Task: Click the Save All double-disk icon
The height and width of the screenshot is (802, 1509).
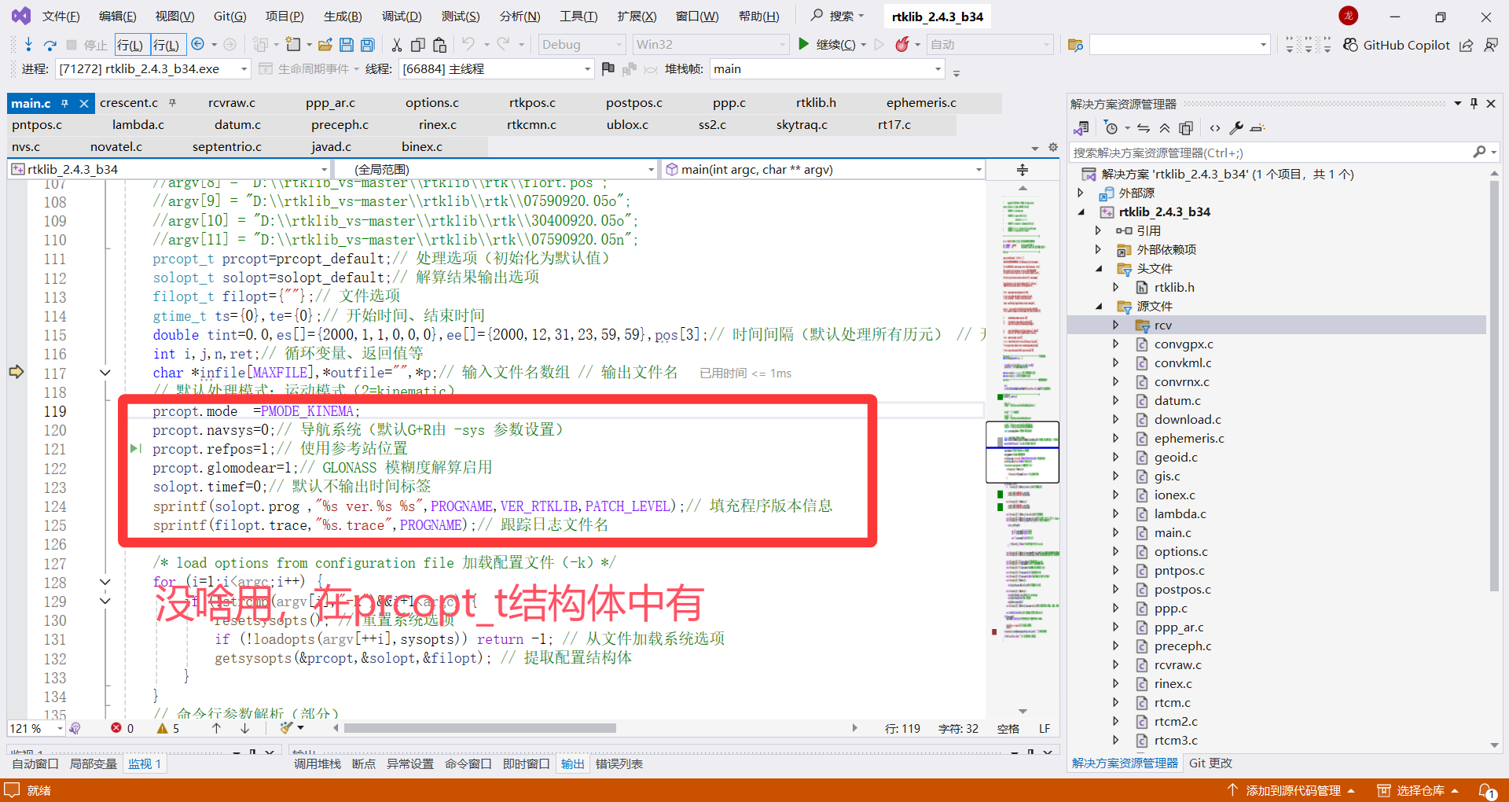Action: [367, 45]
